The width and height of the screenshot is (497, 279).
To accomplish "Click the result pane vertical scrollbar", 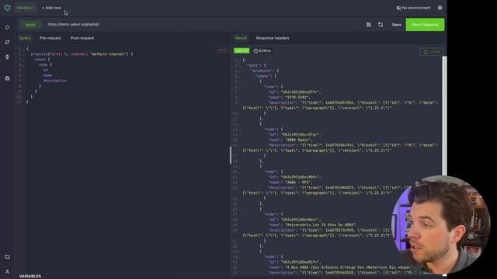I will click(x=444, y=116).
